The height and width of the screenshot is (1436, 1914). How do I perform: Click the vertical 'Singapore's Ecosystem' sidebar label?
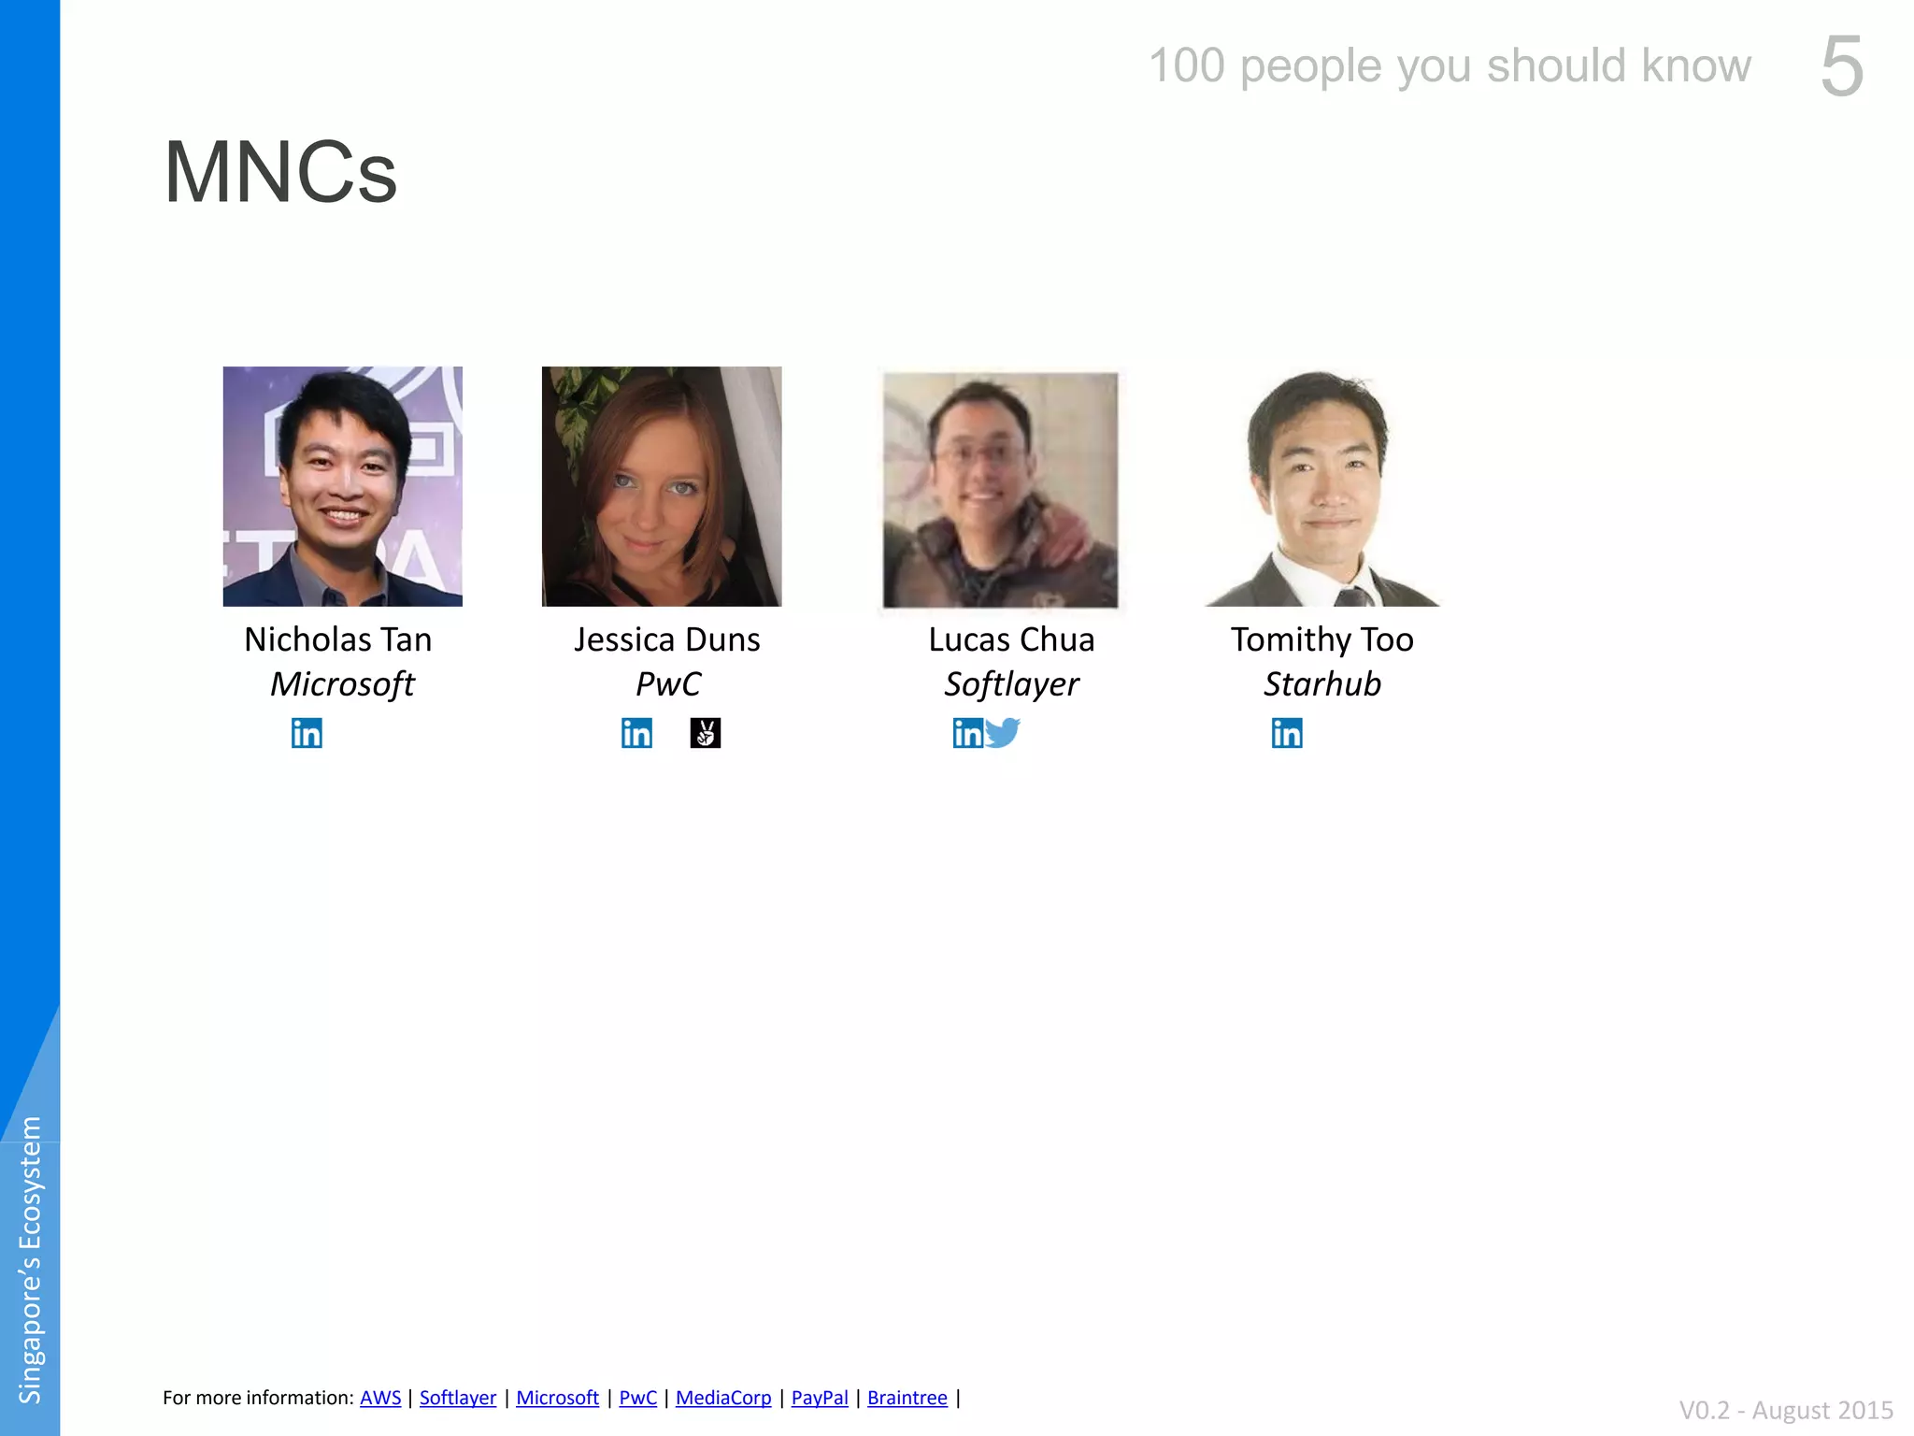pos(30,1259)
